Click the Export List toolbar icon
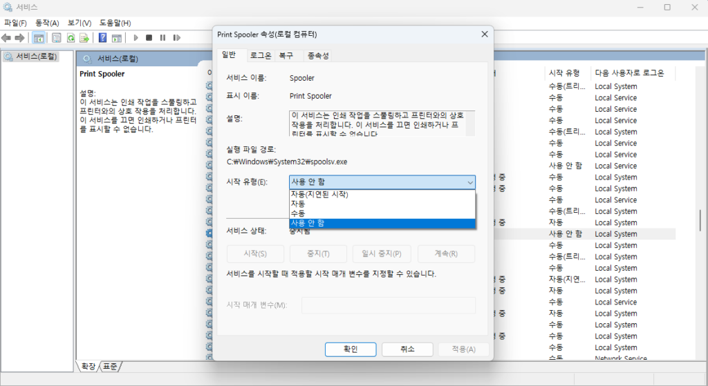The image size is (708, 386). click(x=84, y=38)
